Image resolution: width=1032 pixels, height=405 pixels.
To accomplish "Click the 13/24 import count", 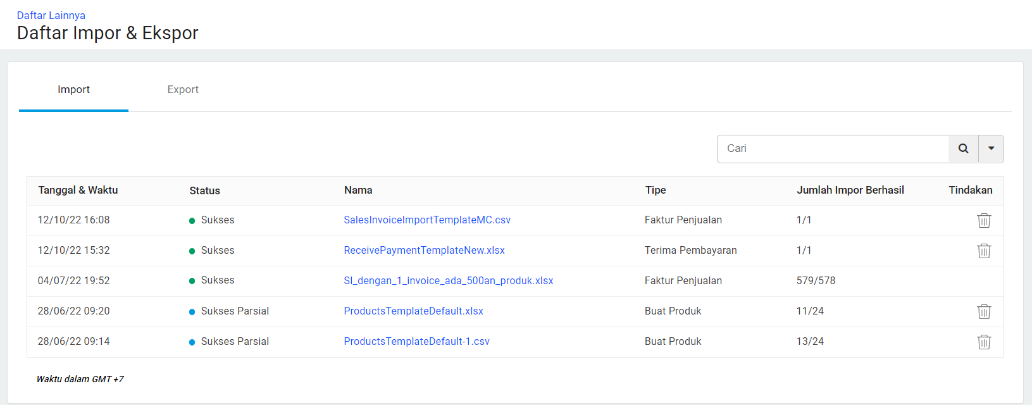I will tap(810, 342).
